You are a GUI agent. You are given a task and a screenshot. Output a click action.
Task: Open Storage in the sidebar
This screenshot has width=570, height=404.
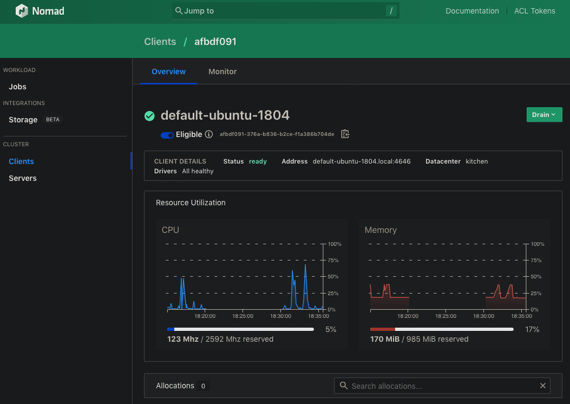[23, 120]
